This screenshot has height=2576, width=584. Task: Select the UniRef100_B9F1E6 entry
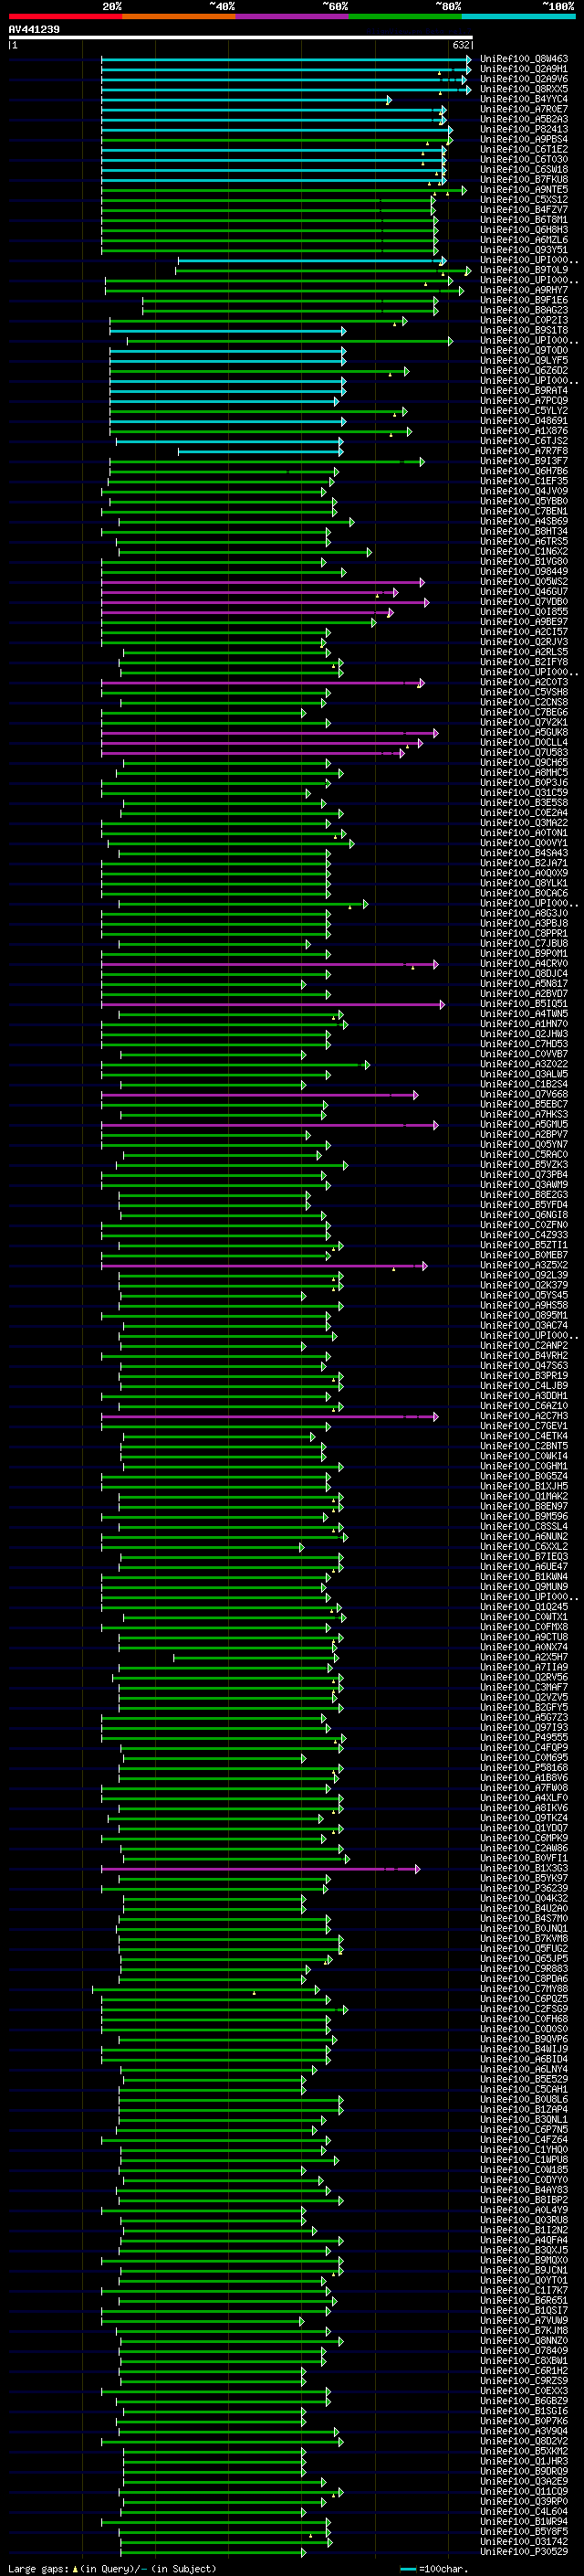524,300
